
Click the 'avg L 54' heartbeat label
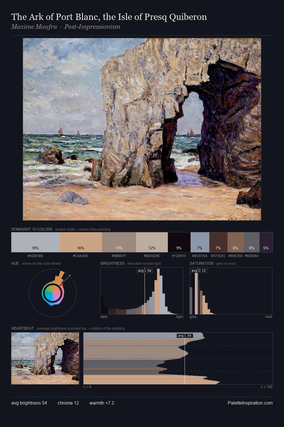185,336
